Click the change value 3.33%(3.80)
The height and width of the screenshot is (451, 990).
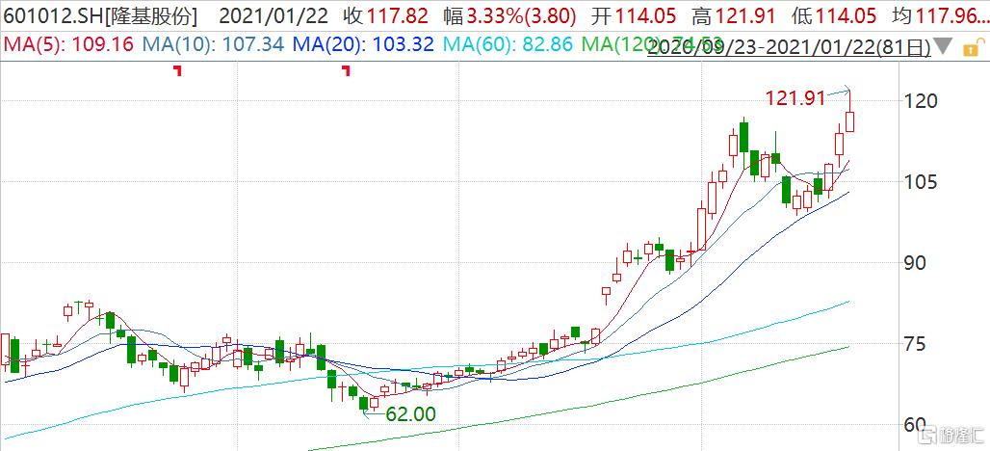[524, 15]
